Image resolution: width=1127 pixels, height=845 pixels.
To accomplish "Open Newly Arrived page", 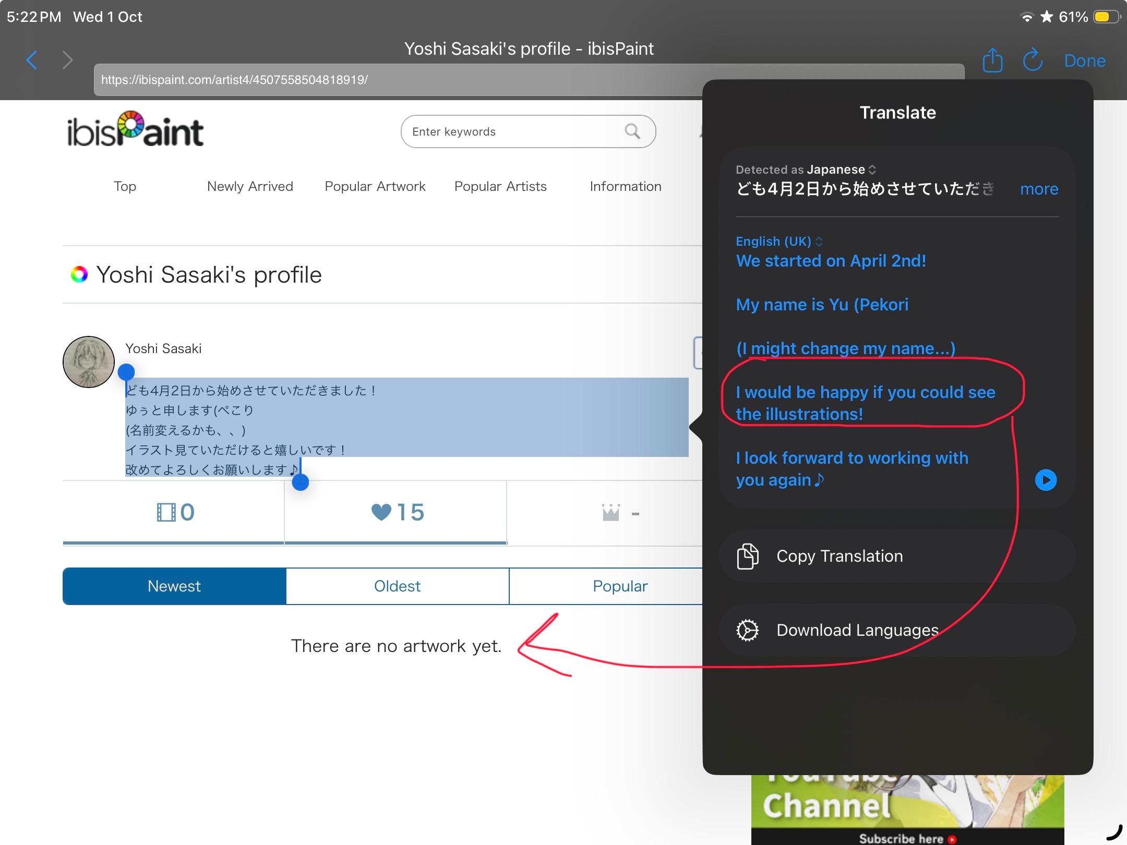I will click(x=250, y=186).
